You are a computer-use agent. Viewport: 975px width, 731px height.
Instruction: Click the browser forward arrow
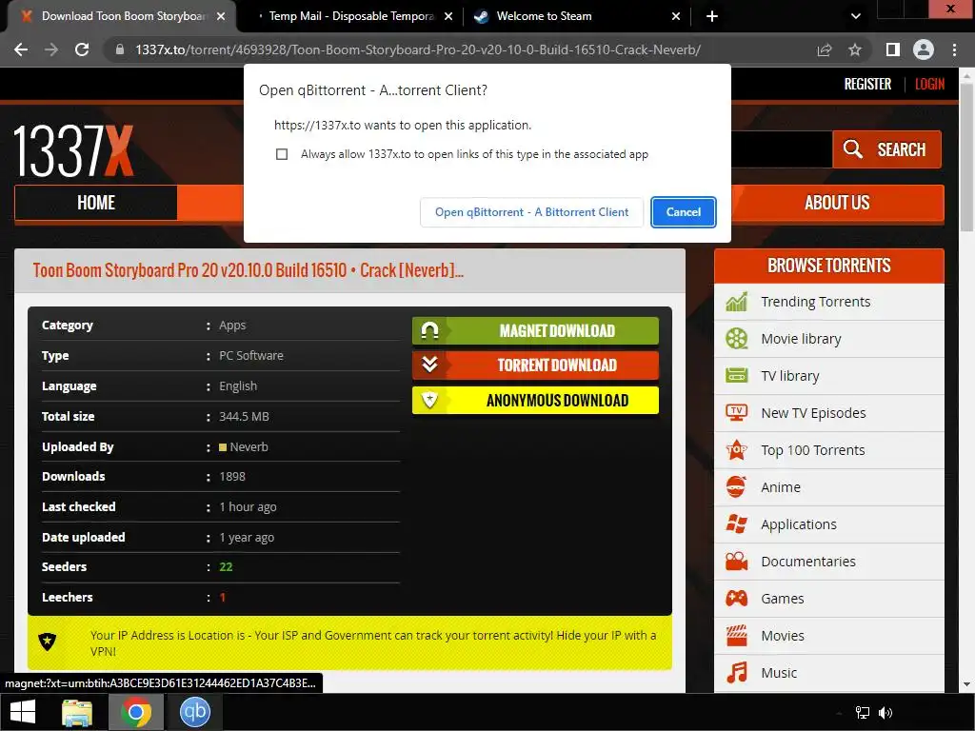tap(51, 49)
